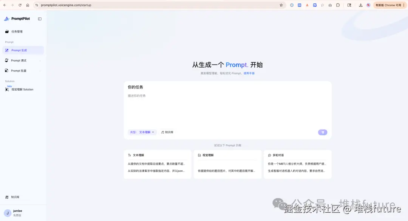Open the 使用手册 link
408x221 pixels.
coord(249,73)
